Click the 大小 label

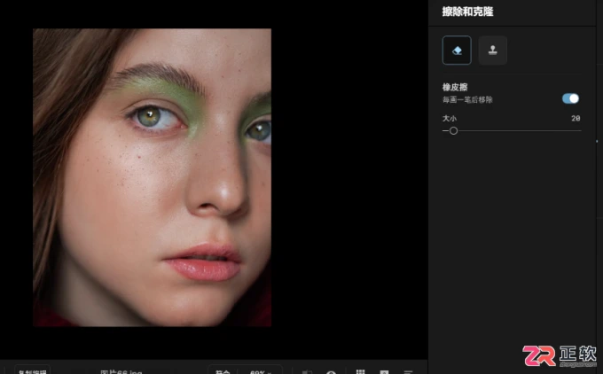[450, 119]
